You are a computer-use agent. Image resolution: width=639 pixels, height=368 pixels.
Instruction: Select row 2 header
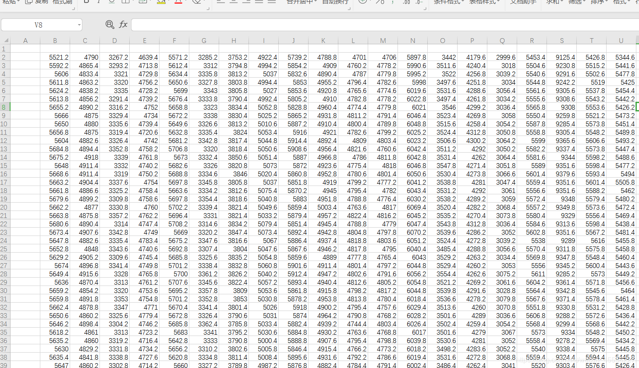point(4,57)
